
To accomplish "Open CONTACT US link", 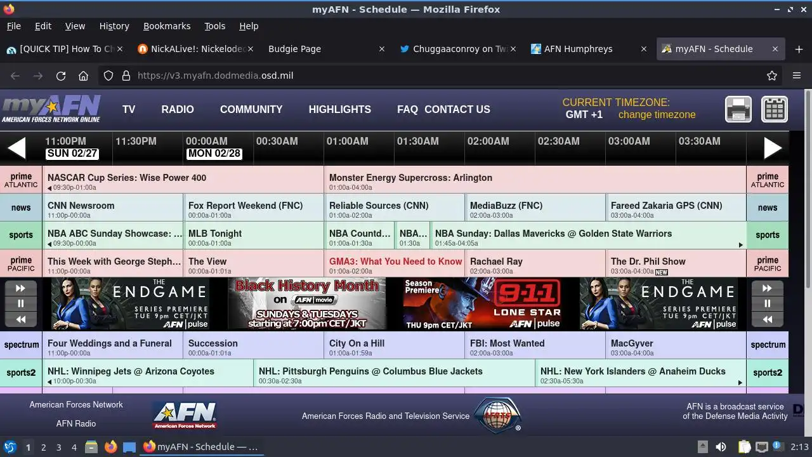I will click(457, 109).
